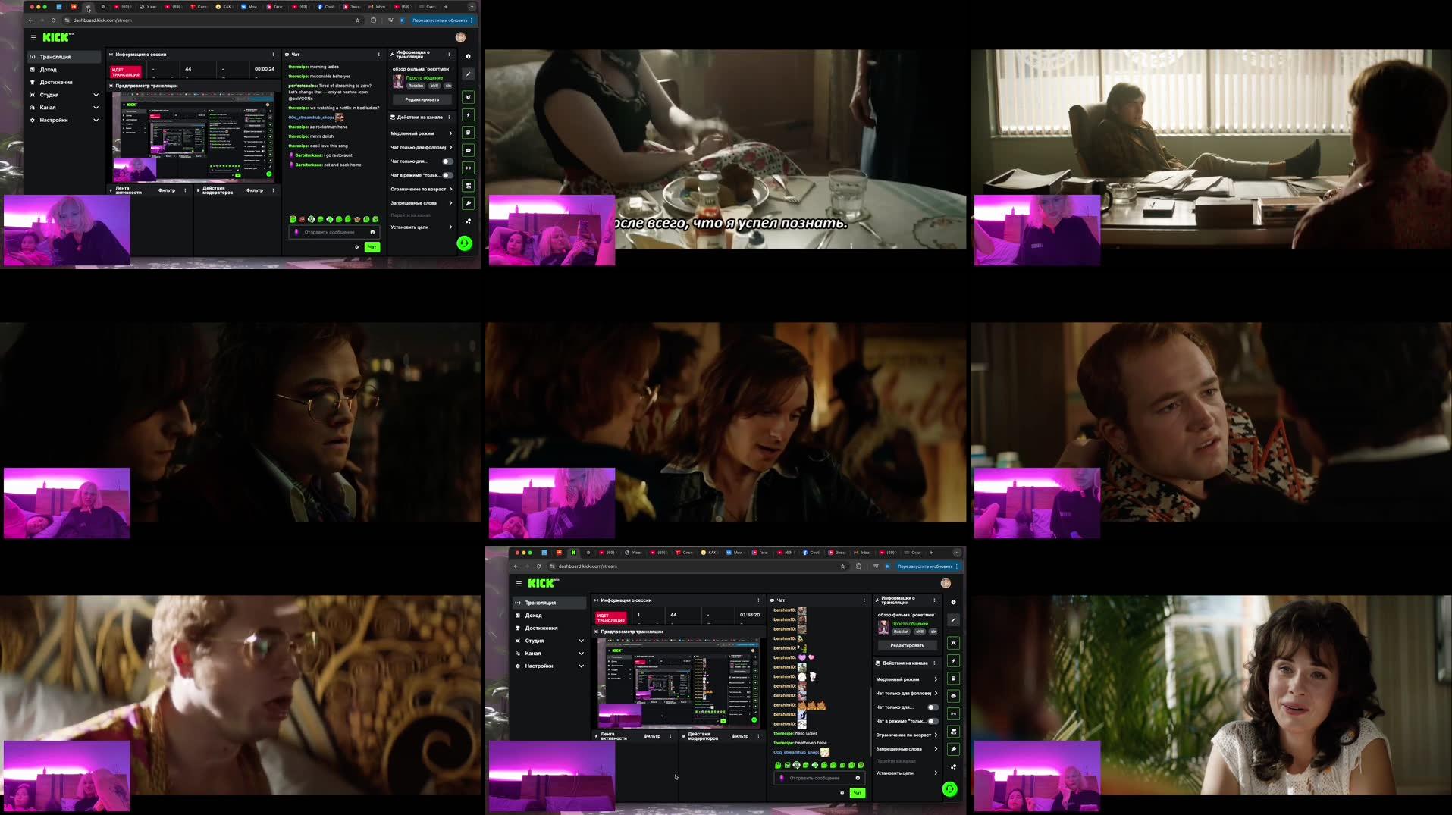Click profile avatar in the 01:38:20 dashboard
This screenshot has height=815, width=1452.
[x=946, y=583]
